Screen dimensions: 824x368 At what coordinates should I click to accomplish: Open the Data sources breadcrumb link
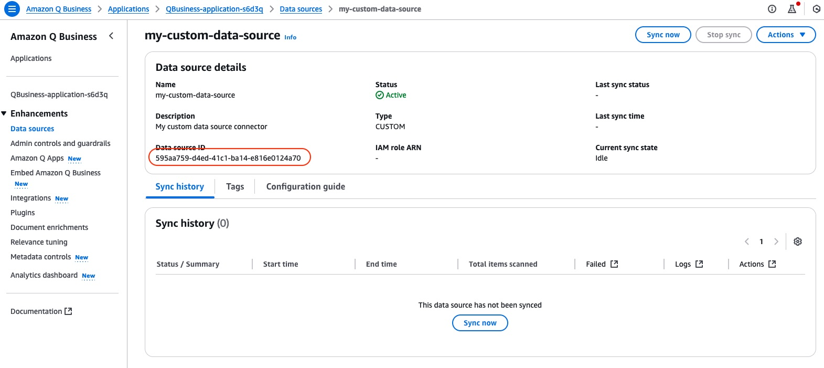coord(301,9)
